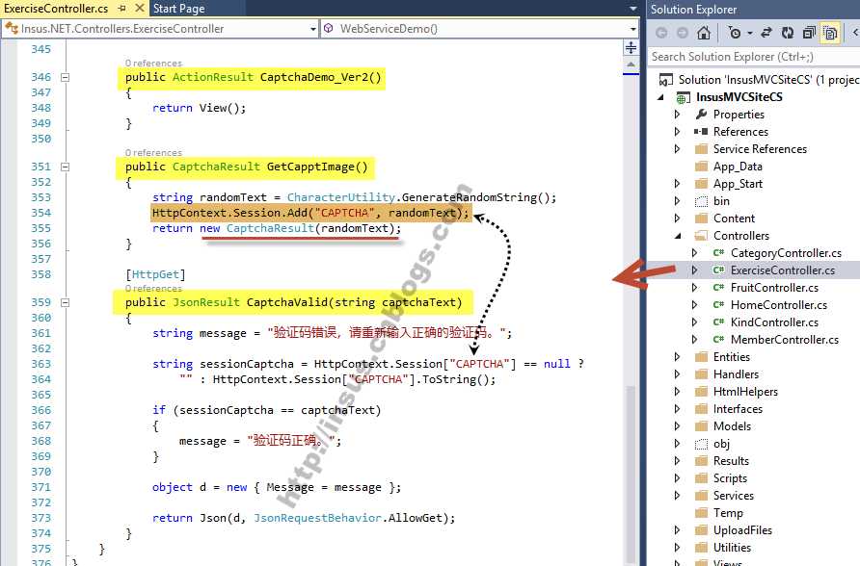This screenshot has width=860, height=566.
Task: Click '0 references' above CaptchaDemo_Ver2
Action: pos(153,64)
